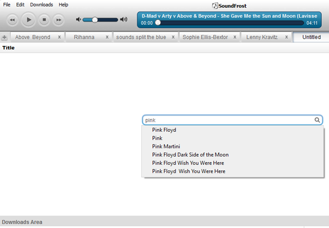
Task: Click the Downloads Area header bar
Action: [x=164, y=222]
